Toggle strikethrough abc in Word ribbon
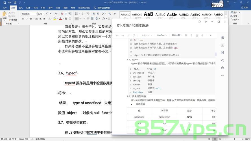251x141 pixels. pos(36,19)
